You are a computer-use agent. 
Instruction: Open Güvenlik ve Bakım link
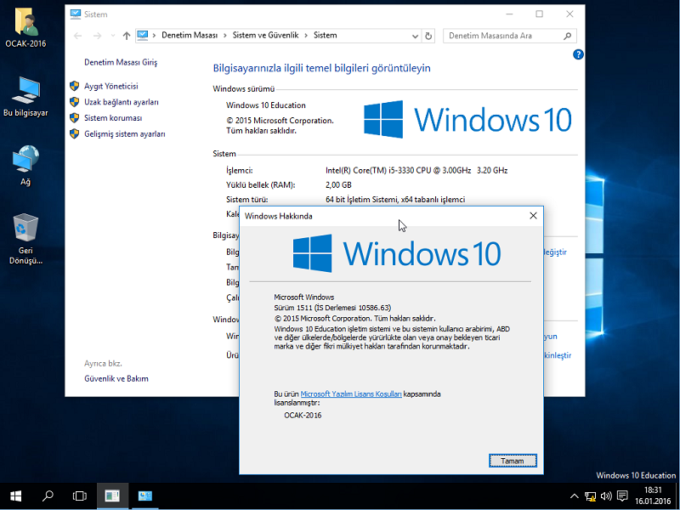tap(116, 378)
